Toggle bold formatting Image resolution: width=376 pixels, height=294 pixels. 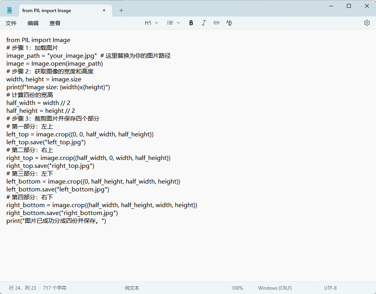point(191,23)
